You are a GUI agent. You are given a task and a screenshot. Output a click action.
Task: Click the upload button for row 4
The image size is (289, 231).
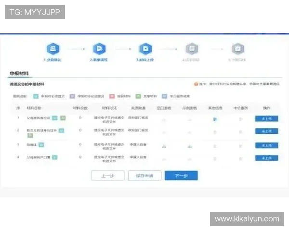point(267,158)
